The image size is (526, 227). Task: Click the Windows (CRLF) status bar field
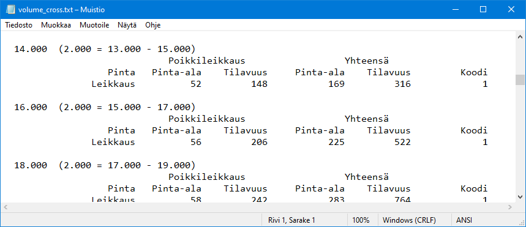coord(409,220)
